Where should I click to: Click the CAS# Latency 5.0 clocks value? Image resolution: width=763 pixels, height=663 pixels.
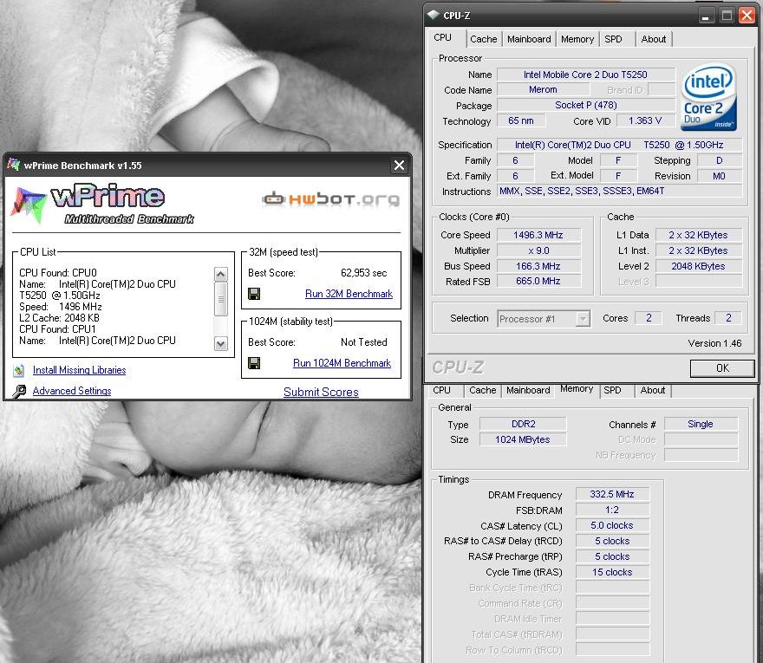(x=612, y=525)
